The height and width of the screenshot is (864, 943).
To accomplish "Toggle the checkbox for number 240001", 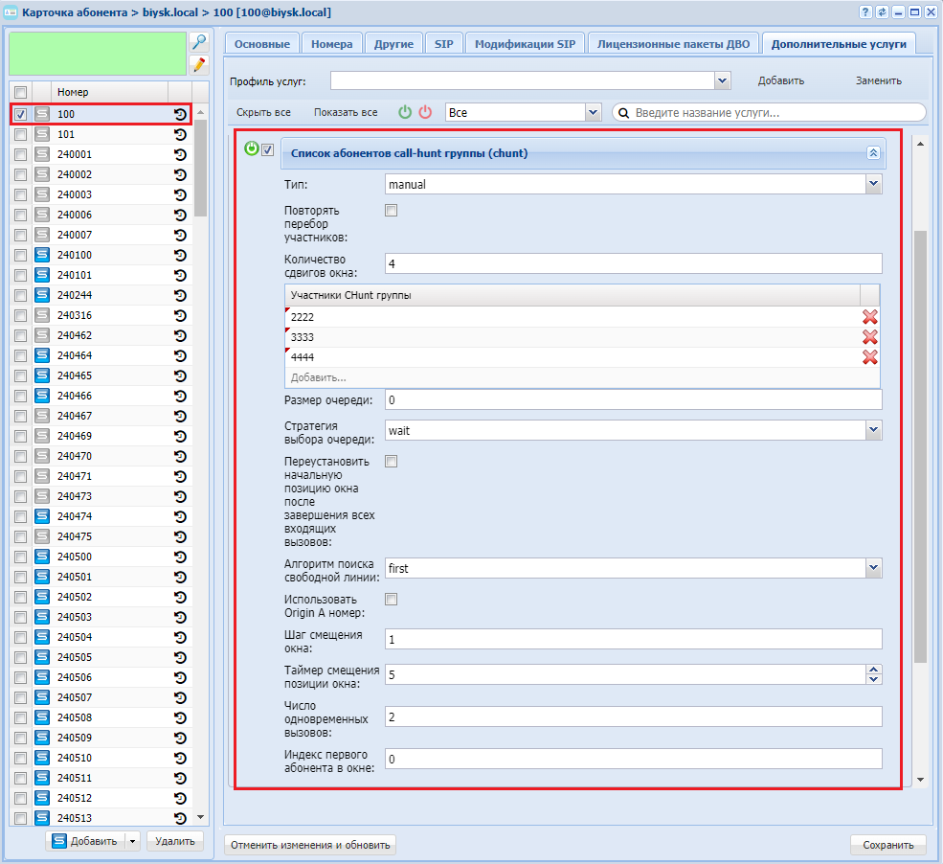I will pos(20,154).
